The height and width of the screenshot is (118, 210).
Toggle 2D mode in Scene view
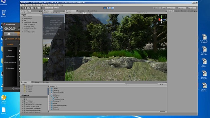coord(81,13)
